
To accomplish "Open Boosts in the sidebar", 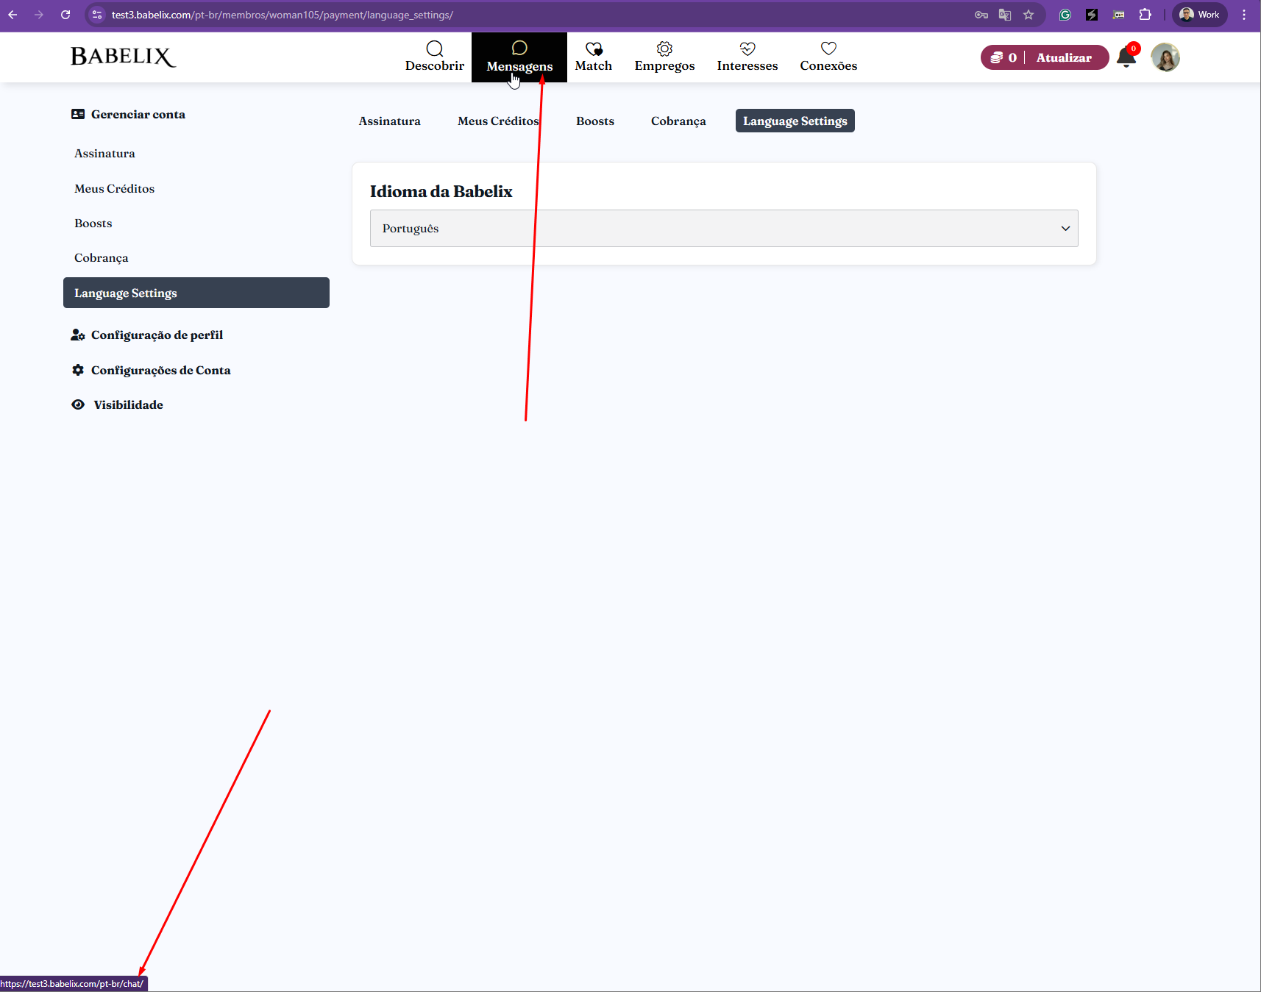I will point(93,223).
